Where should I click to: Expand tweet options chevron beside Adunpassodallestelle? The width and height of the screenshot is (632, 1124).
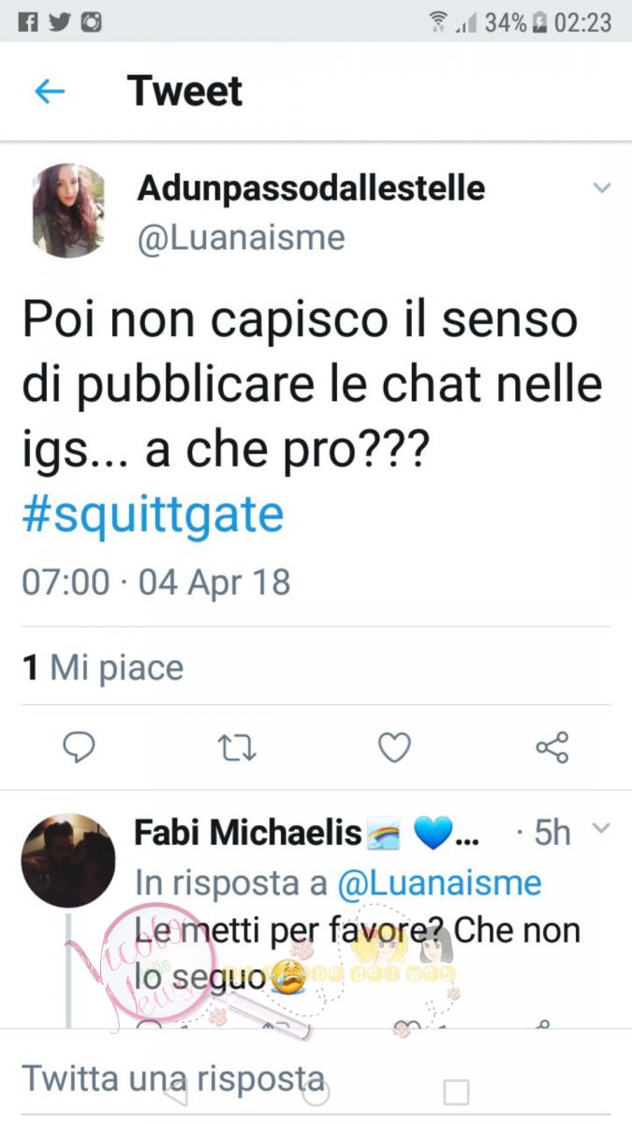click(x=601, y=188)
